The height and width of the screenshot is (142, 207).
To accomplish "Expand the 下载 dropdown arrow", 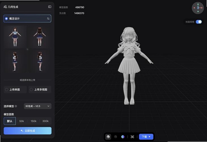I will pos(150,137).
